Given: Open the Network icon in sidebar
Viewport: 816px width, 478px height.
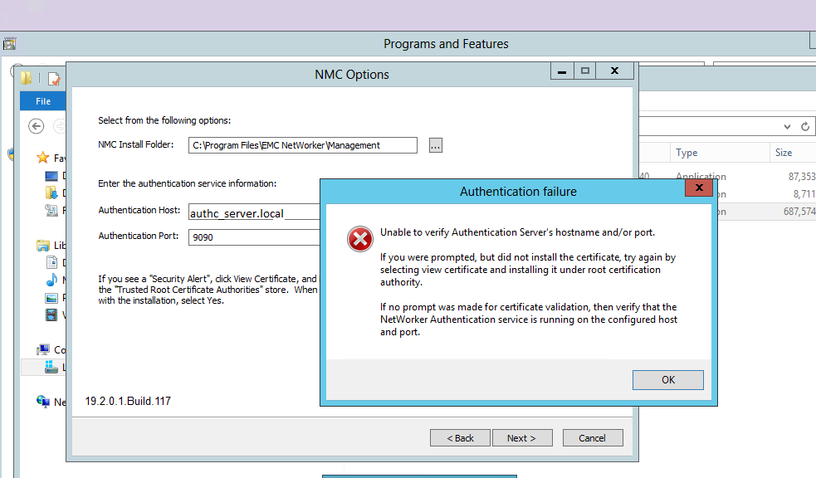Looking at the screenshot, I should (x=43, y=402).
